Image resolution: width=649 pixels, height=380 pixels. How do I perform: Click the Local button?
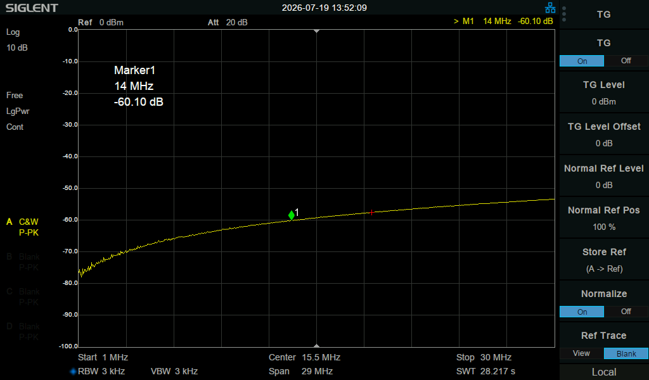(604, 372)
